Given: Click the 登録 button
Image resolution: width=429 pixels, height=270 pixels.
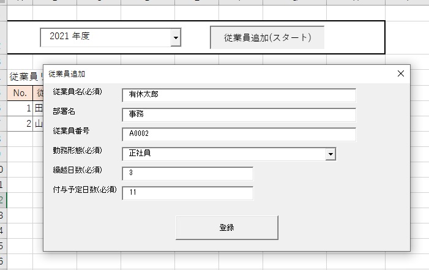Looking at the screenshot, I should click(226, 227).
